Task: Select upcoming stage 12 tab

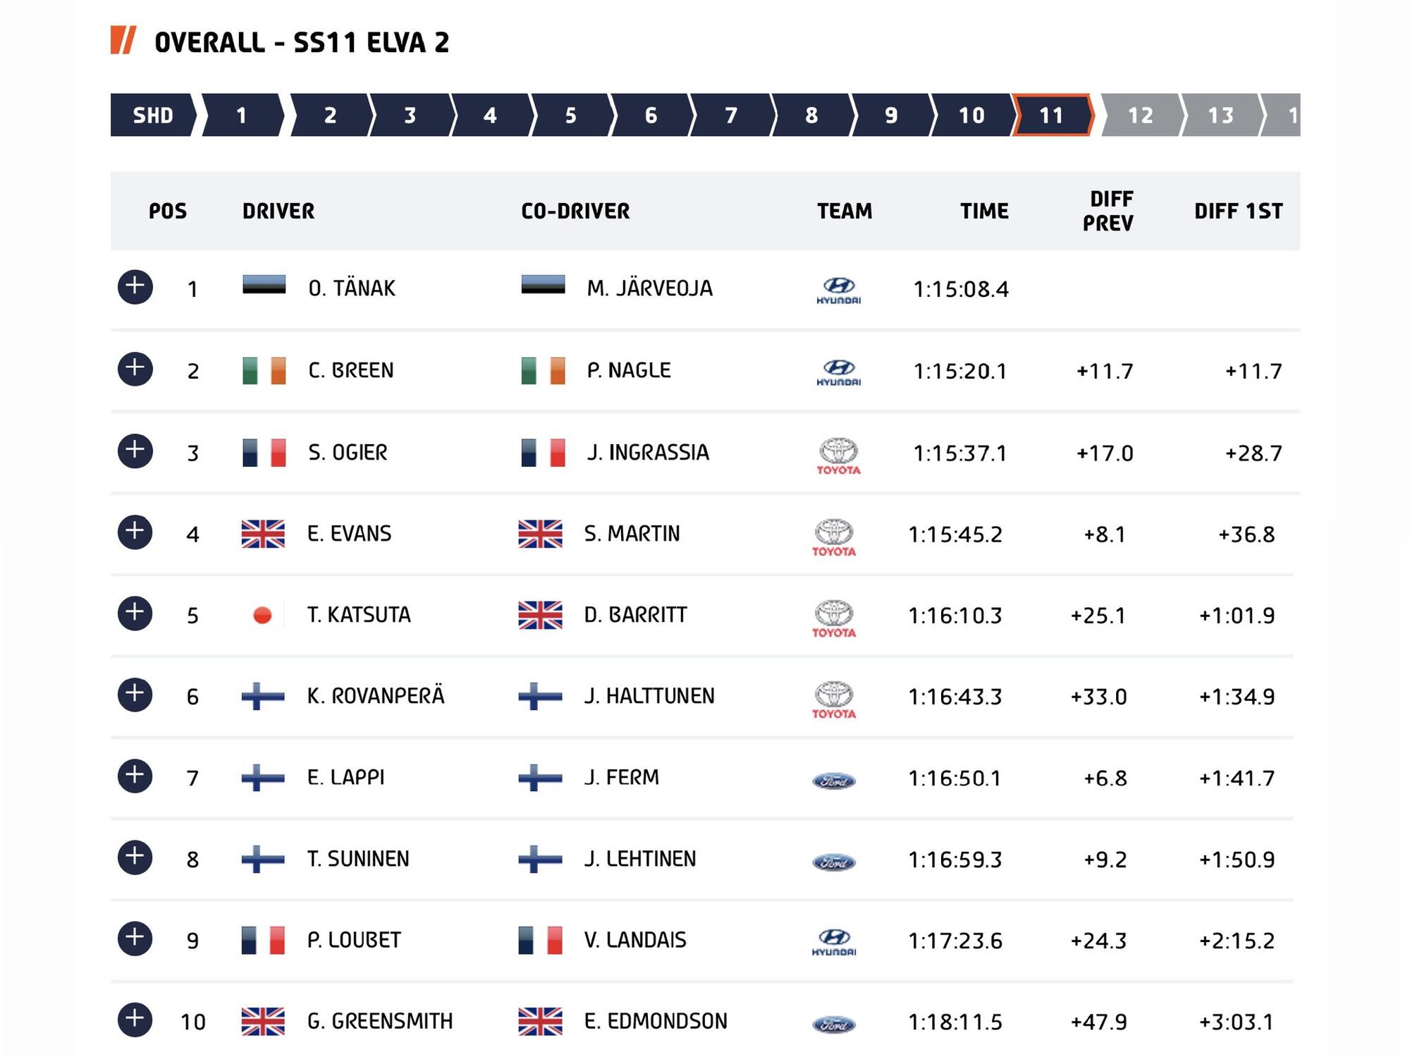Action: (x=1140, y=115)
